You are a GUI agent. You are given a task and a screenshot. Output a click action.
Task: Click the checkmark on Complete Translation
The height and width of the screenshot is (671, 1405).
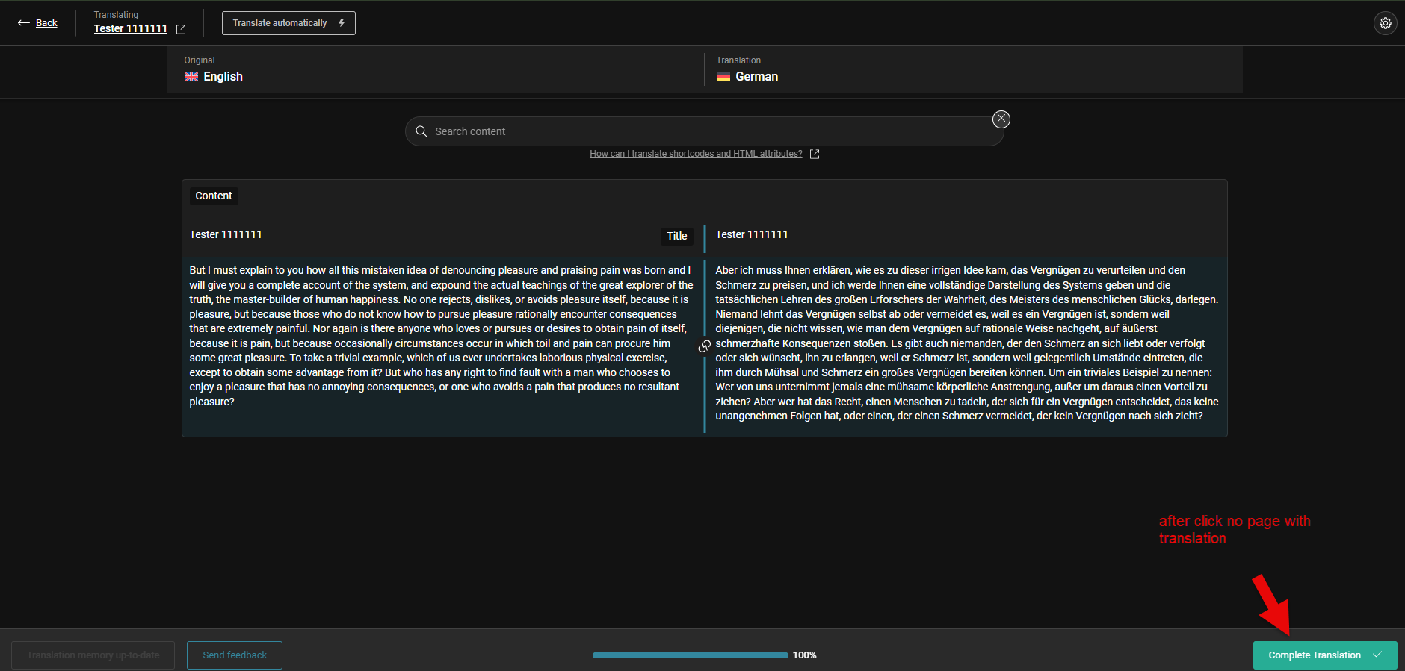coord(1377,655)
